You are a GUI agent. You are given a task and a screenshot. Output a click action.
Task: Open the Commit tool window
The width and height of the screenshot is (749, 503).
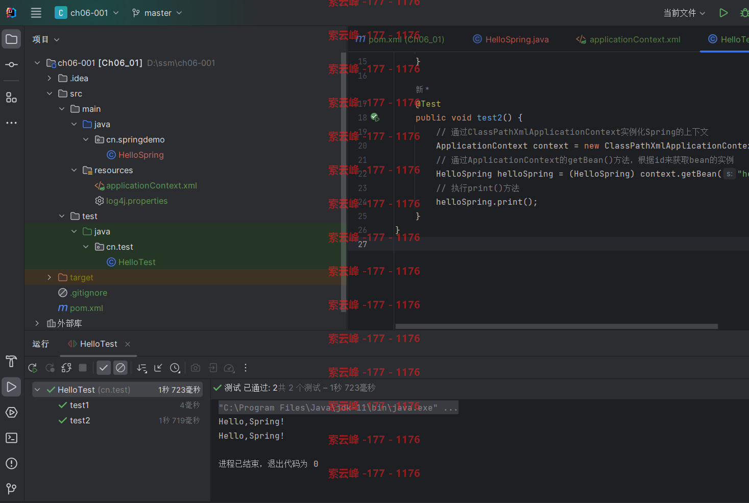(11, 65)
